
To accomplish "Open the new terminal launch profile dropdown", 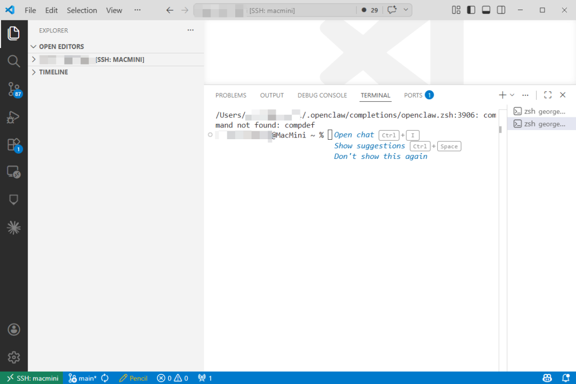I will coord(512,95).
